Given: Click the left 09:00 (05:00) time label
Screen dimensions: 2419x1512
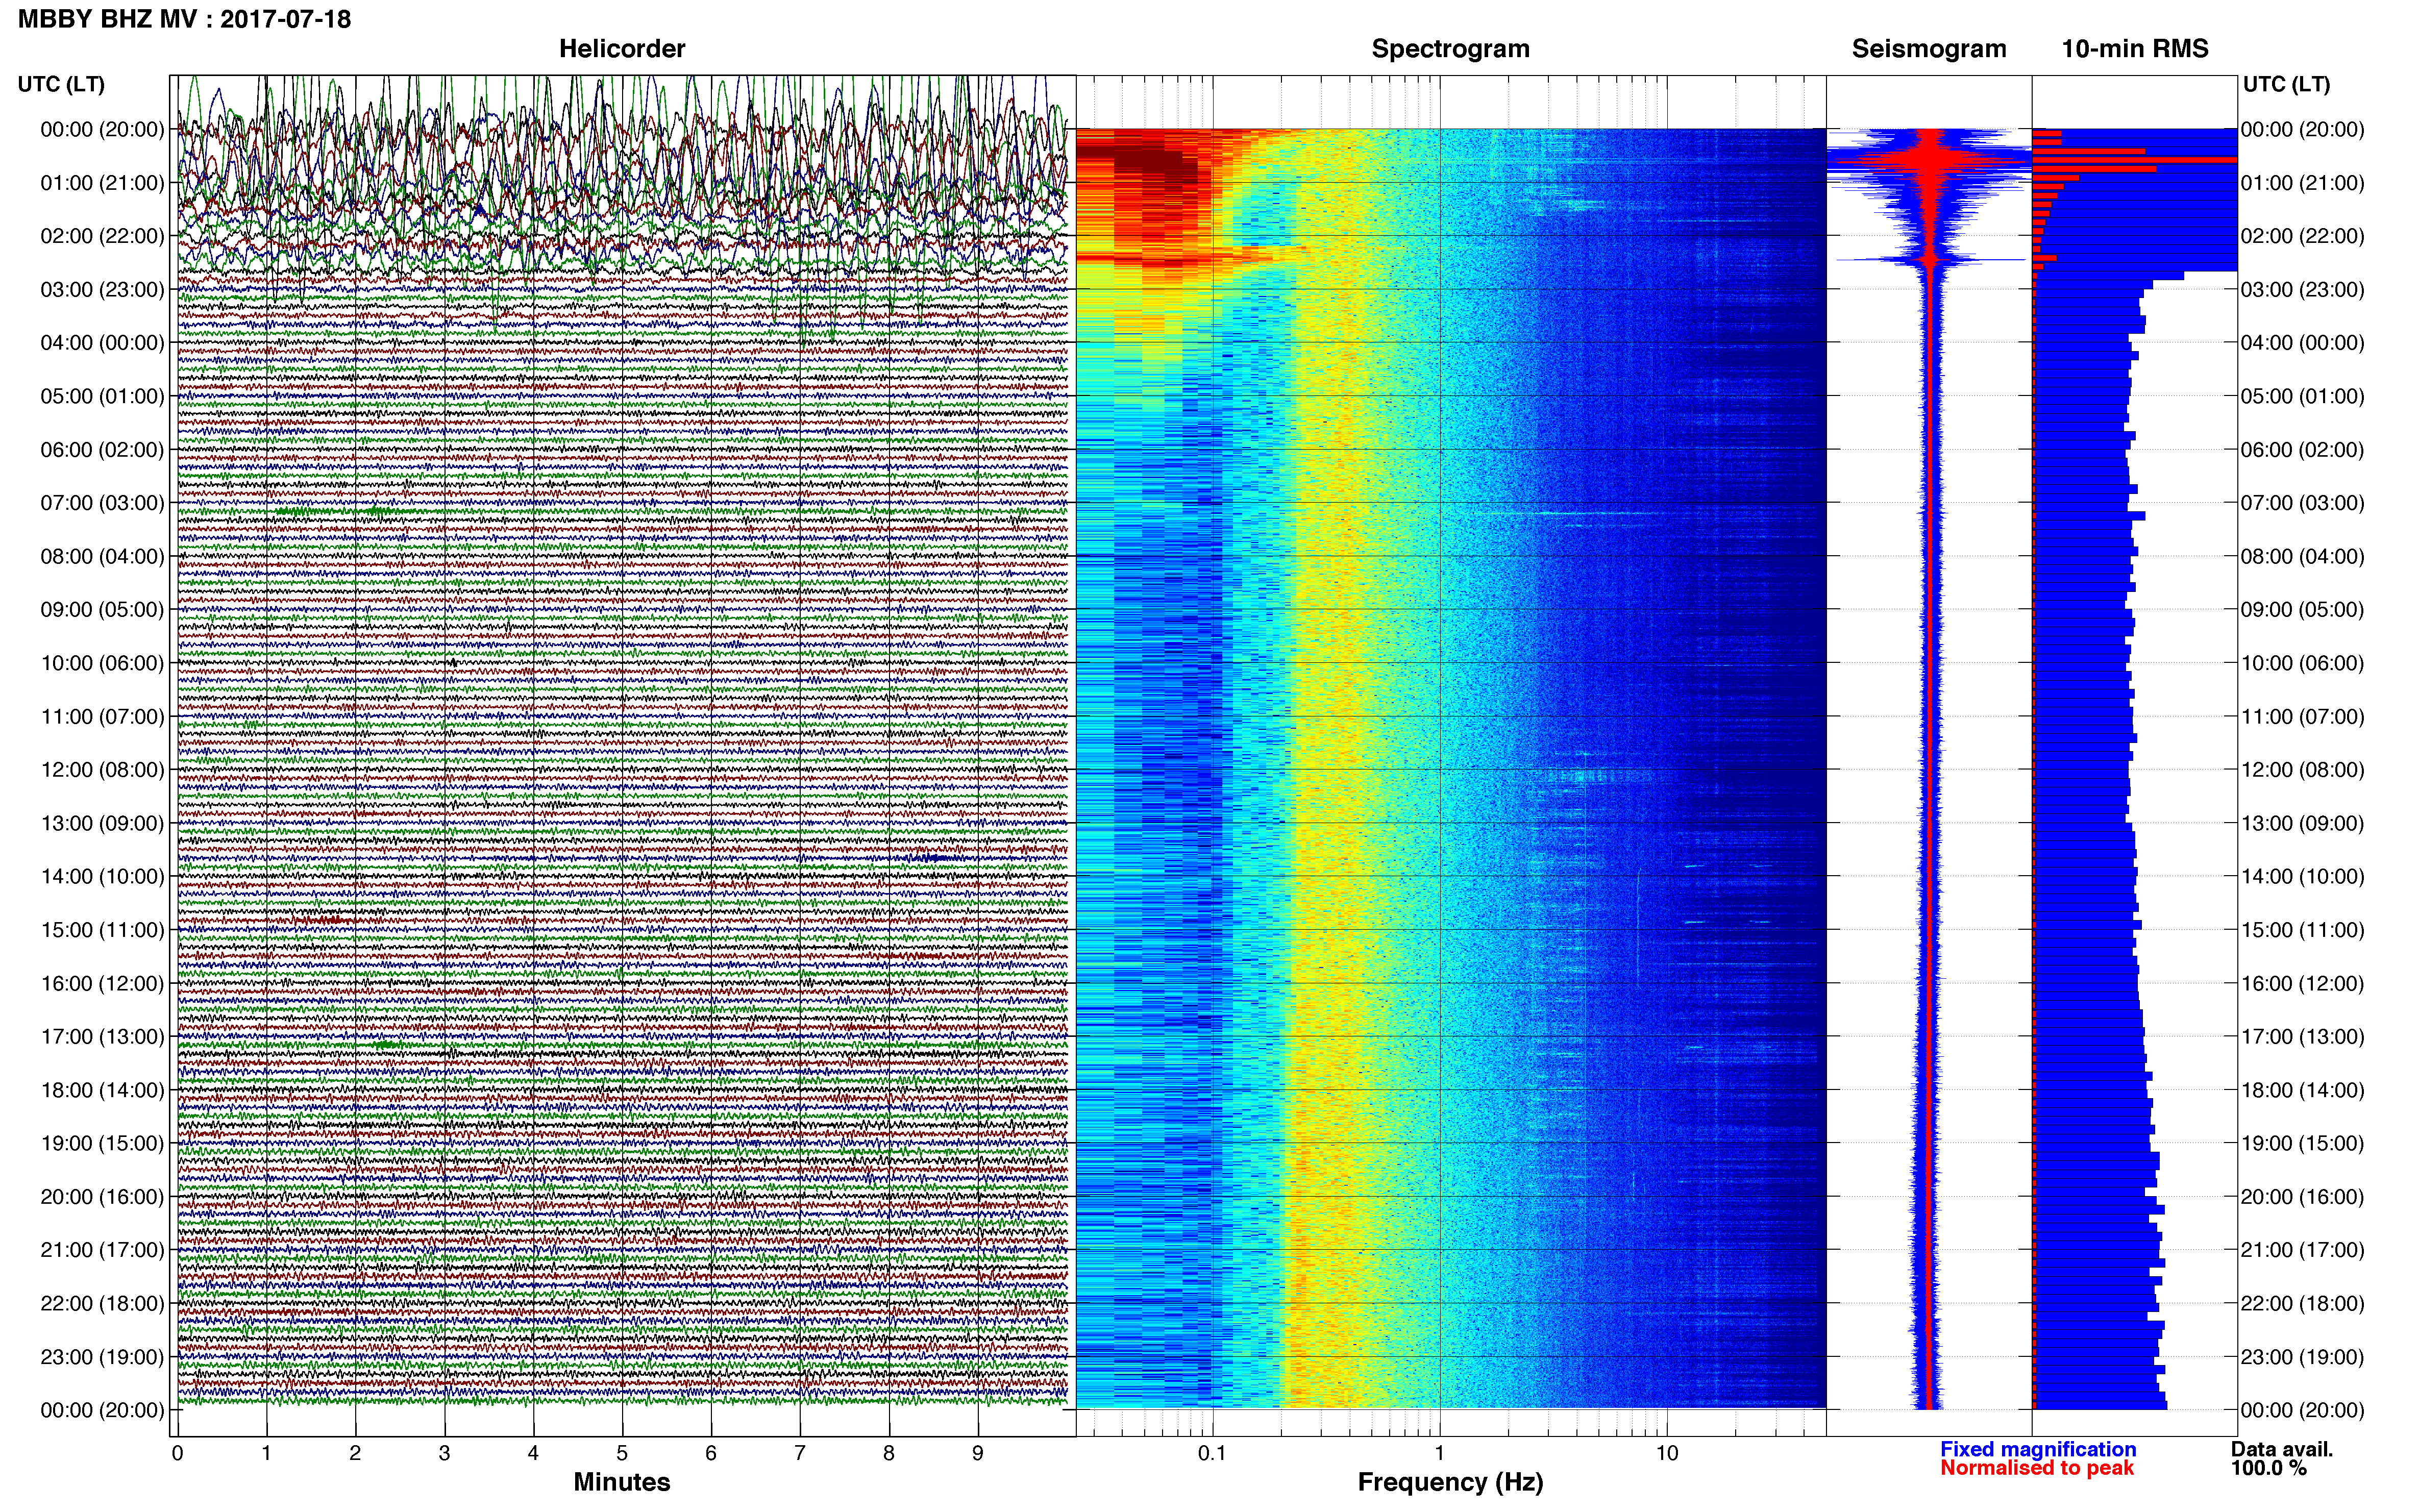Looking at the screenshot, I should (x=102, y=609).
